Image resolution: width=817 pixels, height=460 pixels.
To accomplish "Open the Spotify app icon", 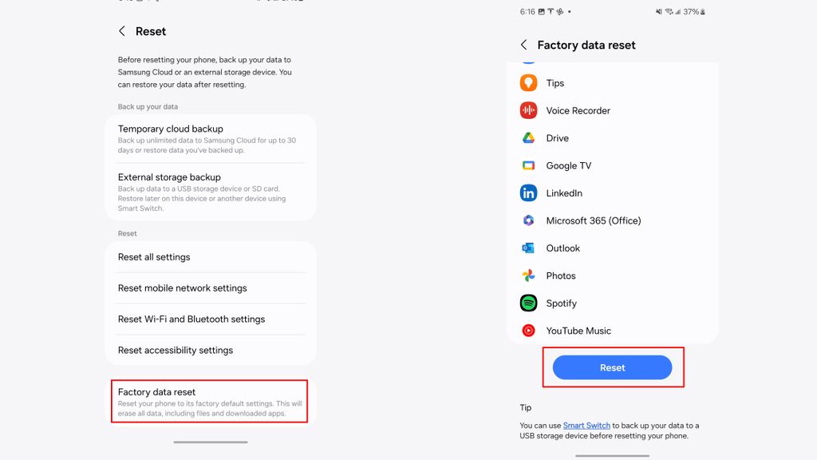I will 528,303.
